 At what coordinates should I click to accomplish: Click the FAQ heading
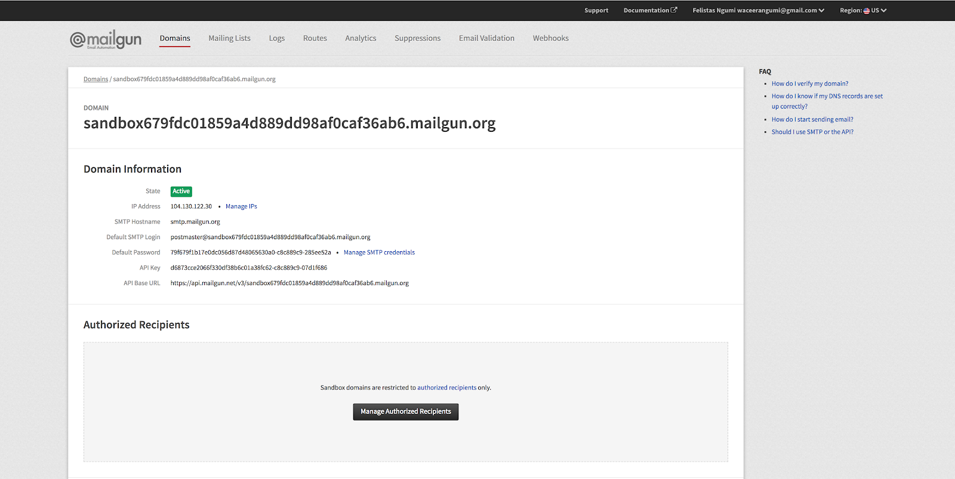pyautogui.click(x=765, y=72)
